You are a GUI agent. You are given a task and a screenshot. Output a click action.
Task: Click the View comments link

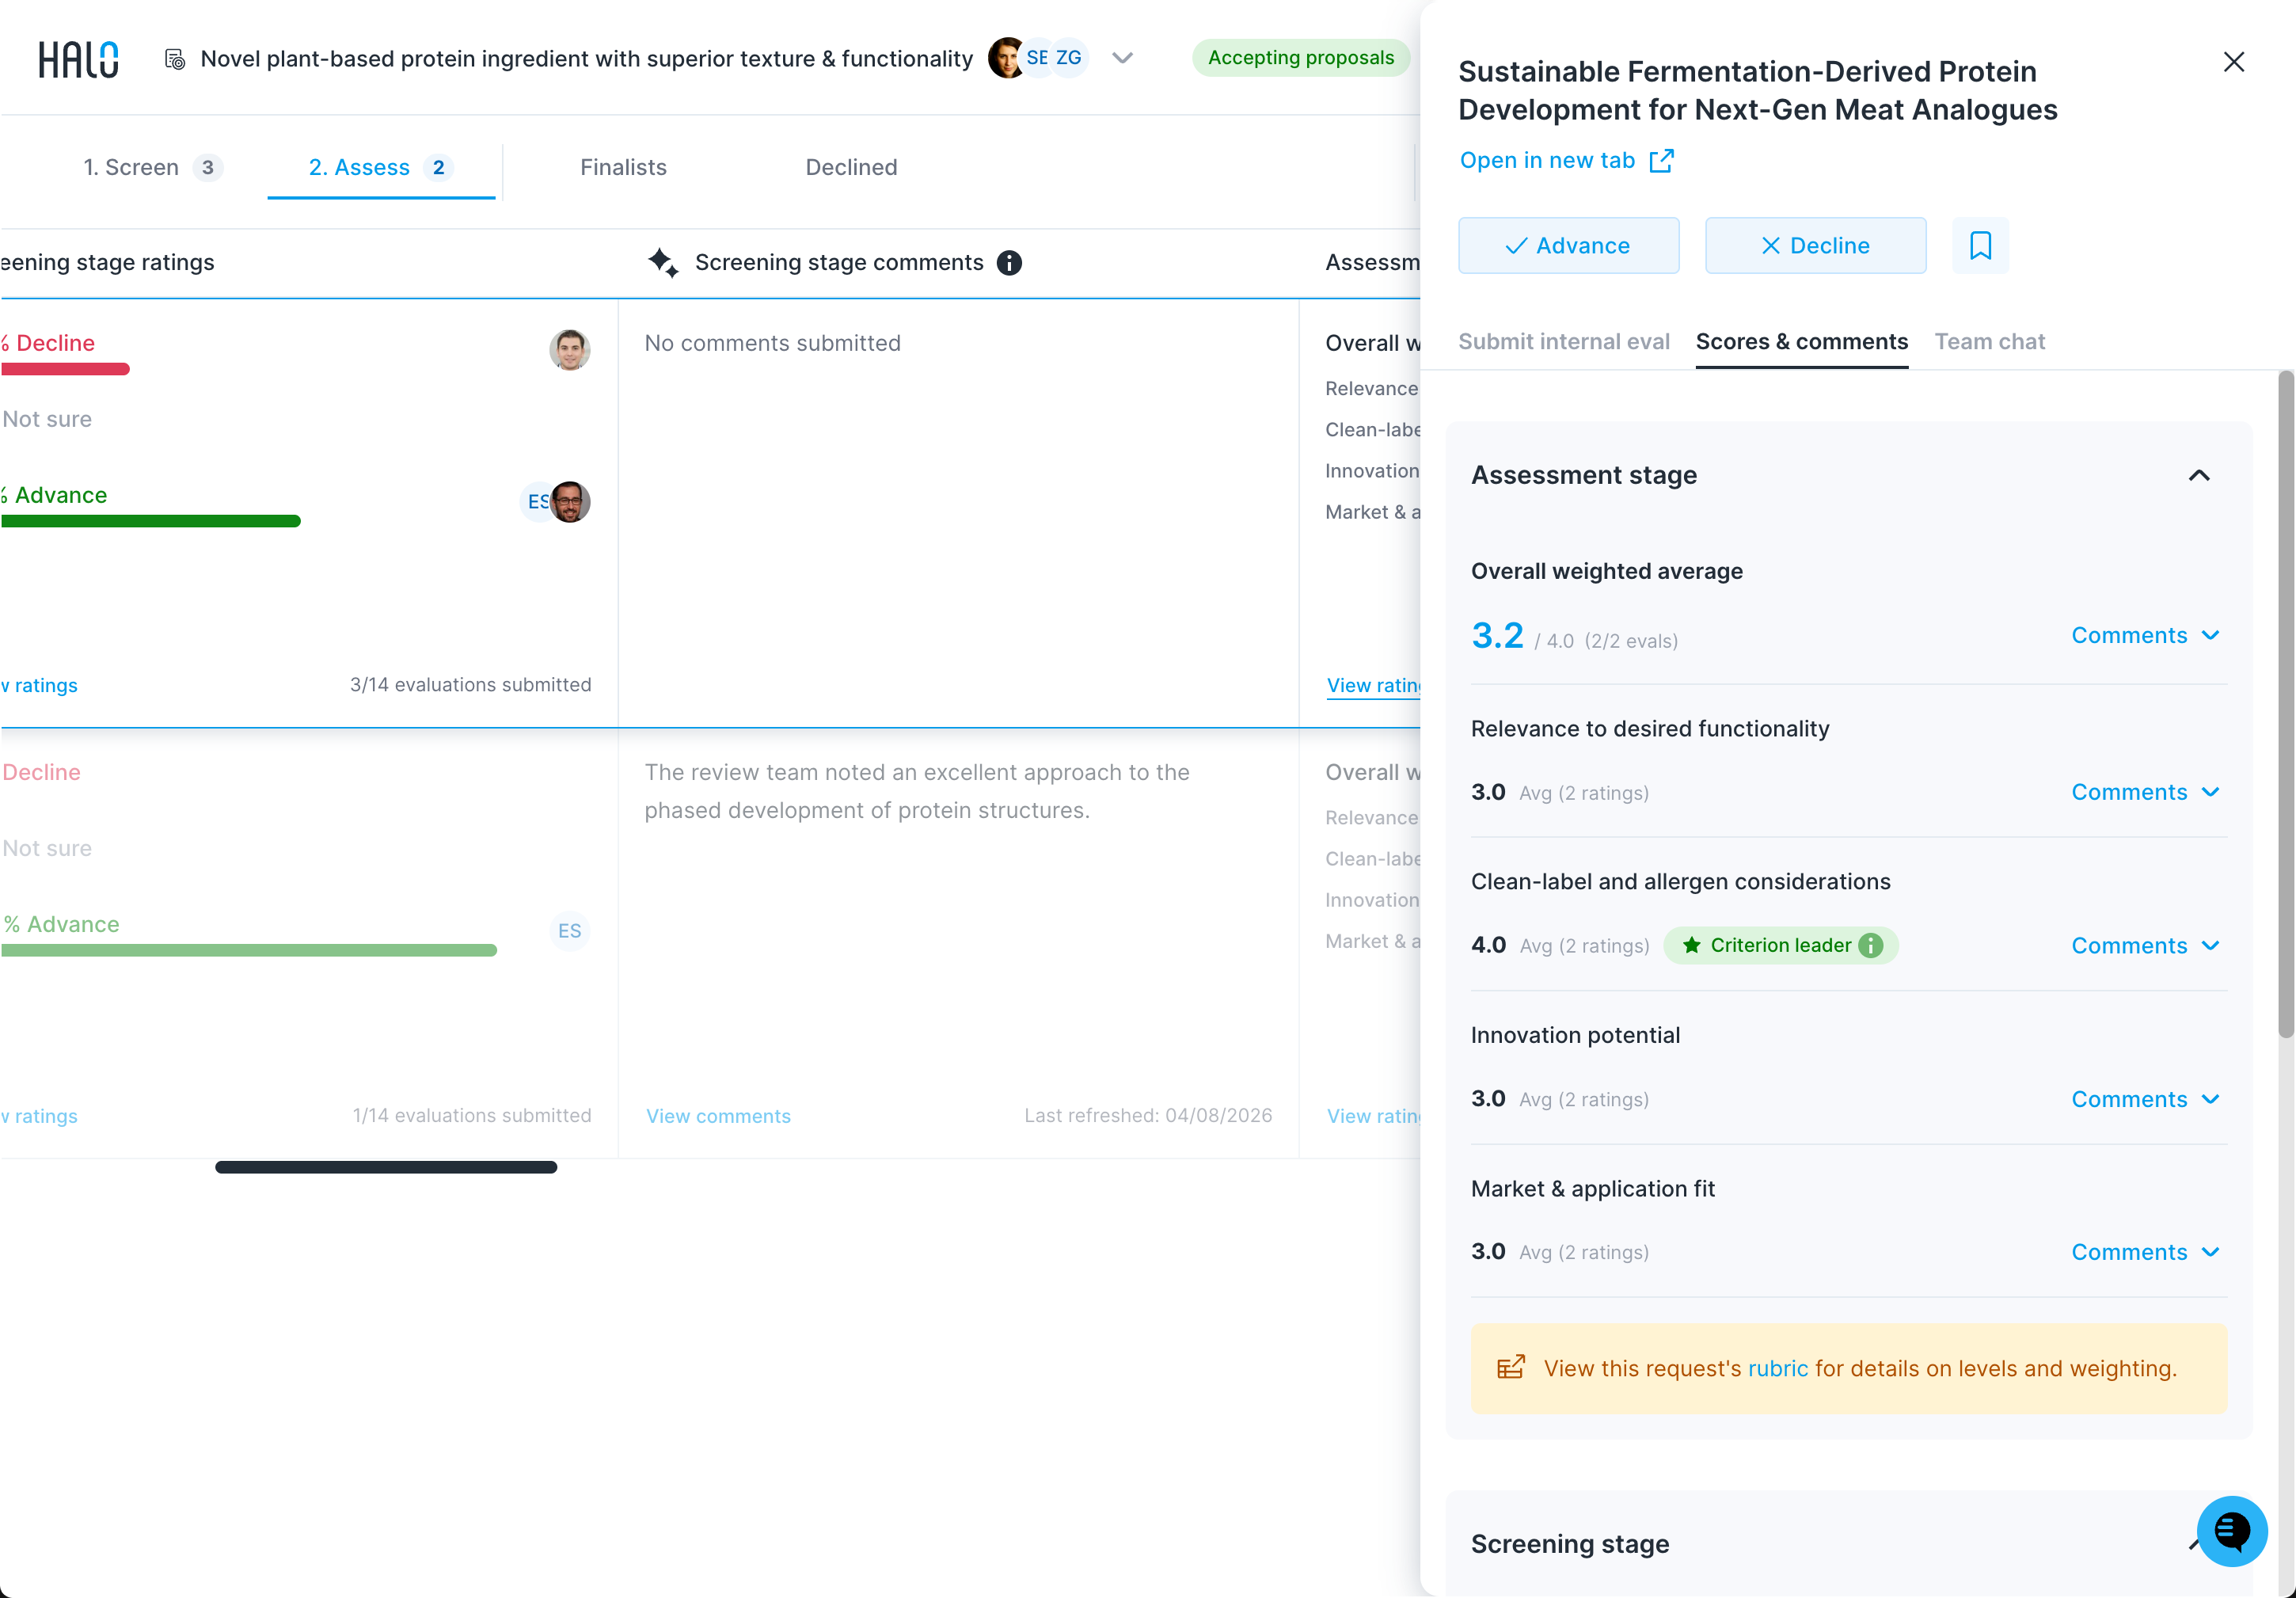tap(718, 1116)
